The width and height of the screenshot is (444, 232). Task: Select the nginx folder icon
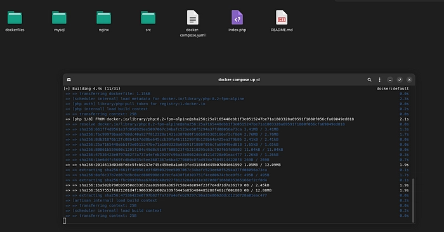click(x=103, y=18)
